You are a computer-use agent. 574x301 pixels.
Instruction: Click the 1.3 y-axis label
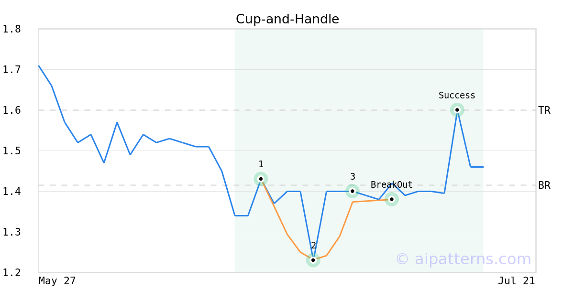tap(12, 232)
